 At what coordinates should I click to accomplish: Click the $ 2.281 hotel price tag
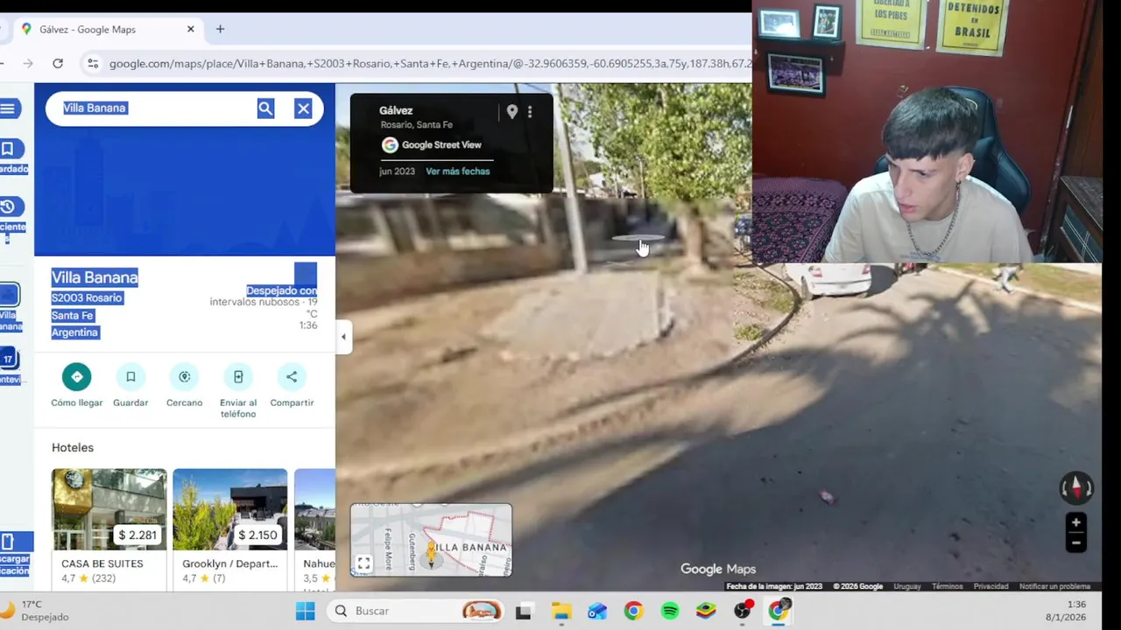coord(137,535)
